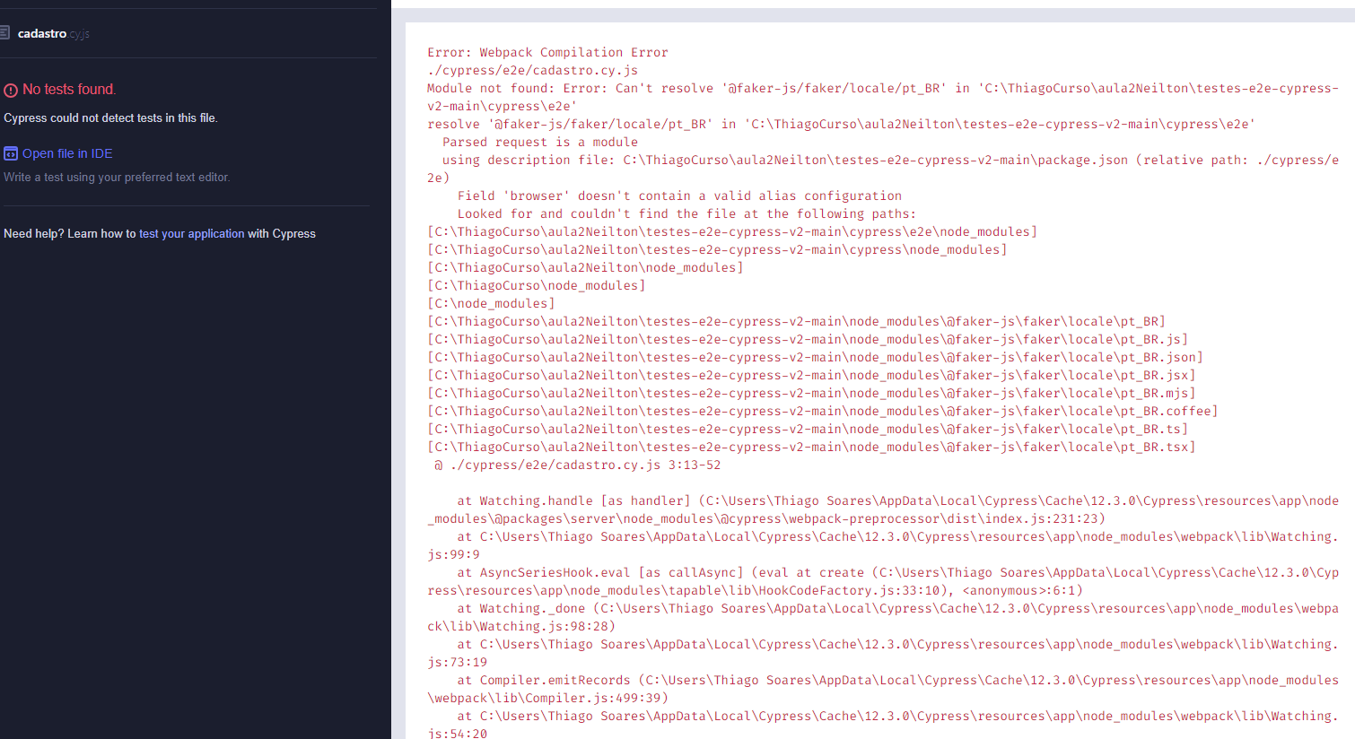Click 'Field 'browser' doesn't contain a valid alias configuration'
Image resolution: width=1355 pixels, height=739 pixels.
tap(679, 196)
